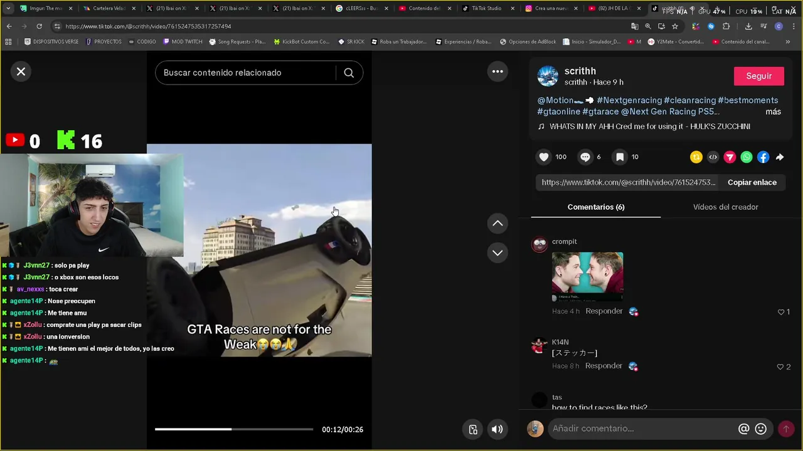Viewport: 803px width, 451px height.
Task: Open the image in crompit's comment
Action: tap(587, 276)
